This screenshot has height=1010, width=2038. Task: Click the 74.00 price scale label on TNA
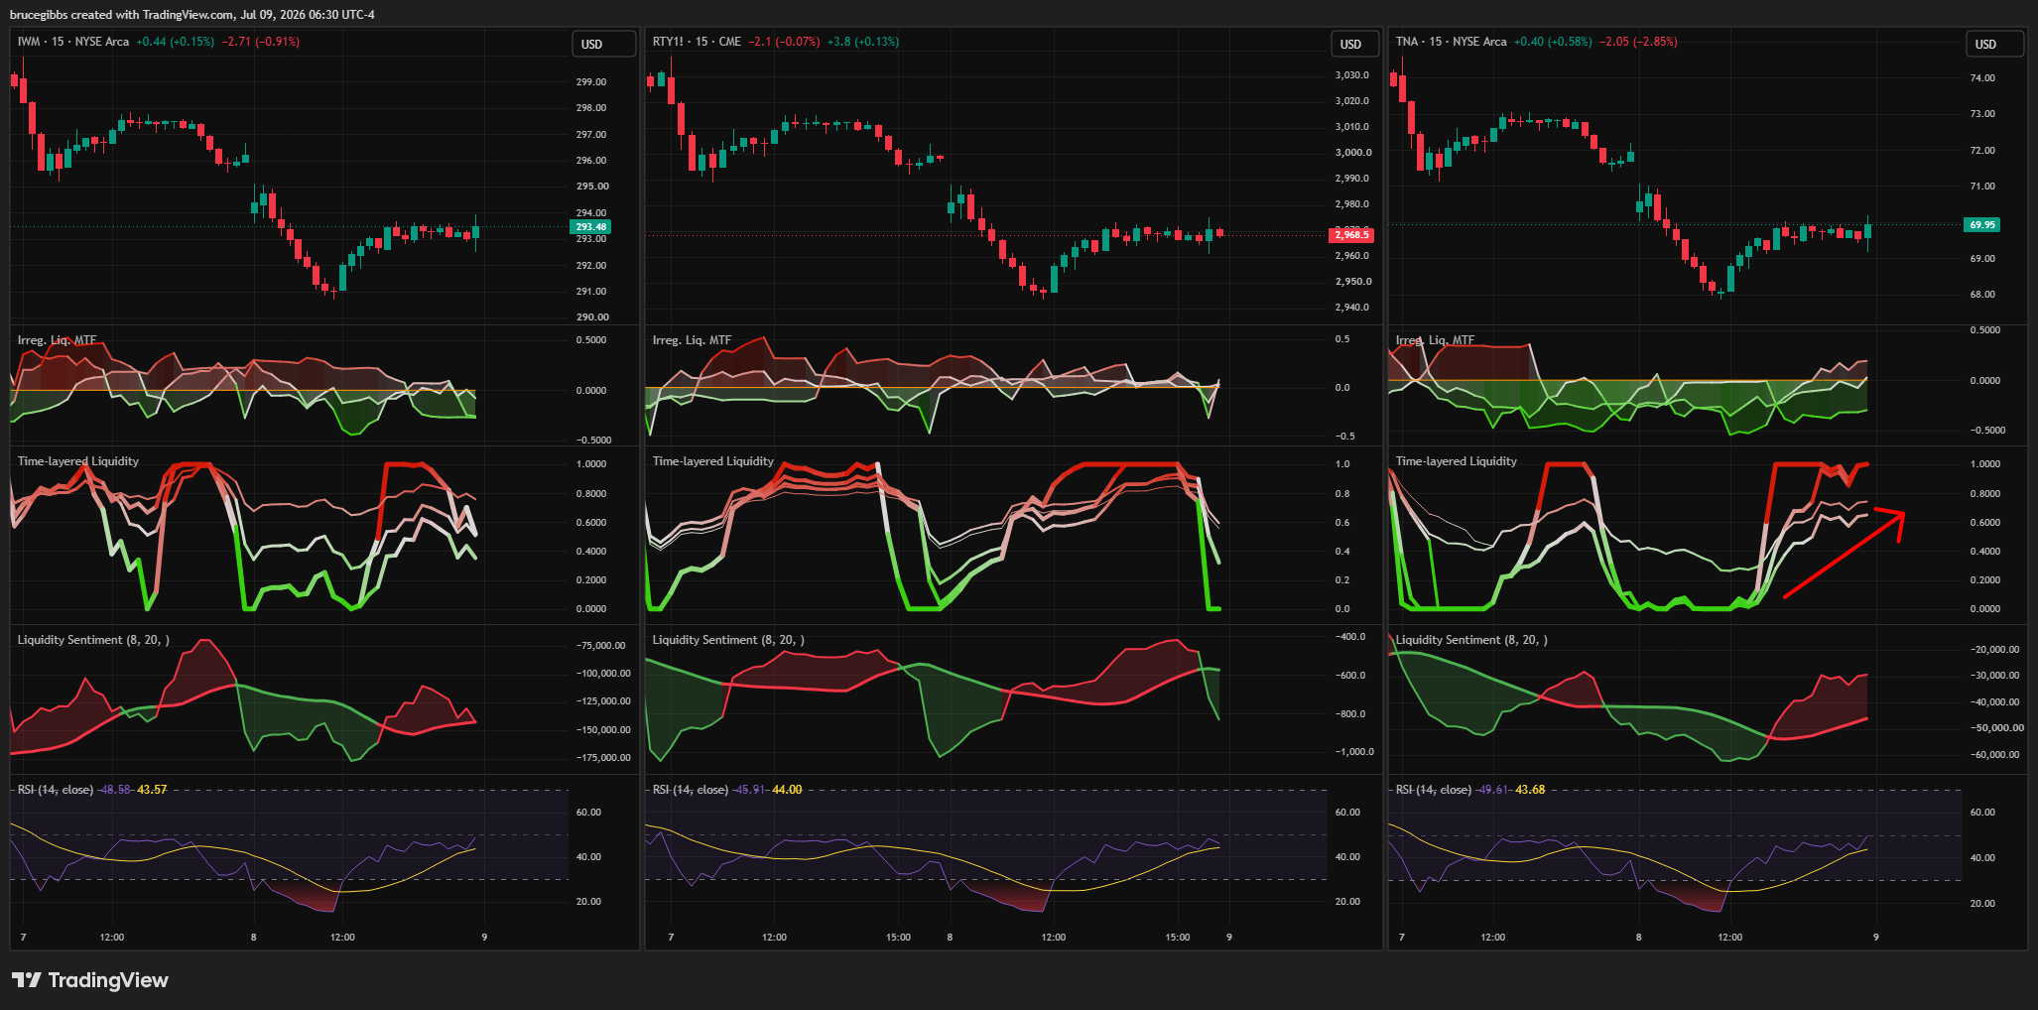(x=1982, y=77)
